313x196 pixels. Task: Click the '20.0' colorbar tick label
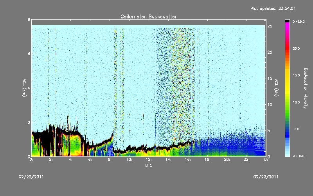coord(297,48)
